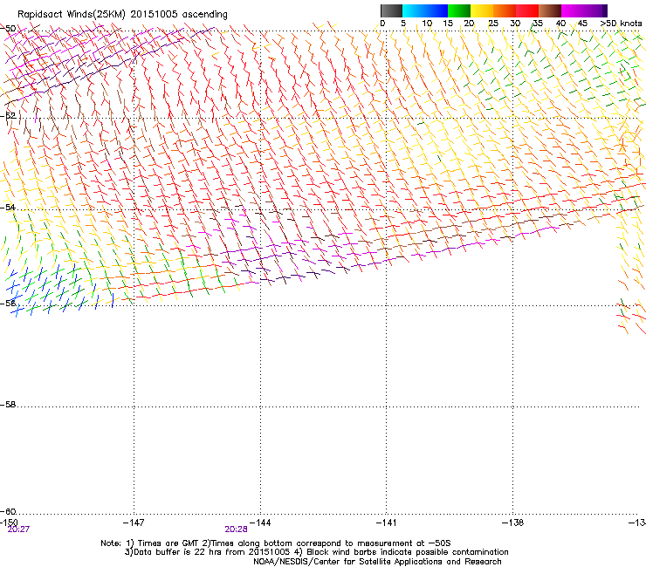The width and height of the screenshot is (646, 567).
Task: Click the Rapidscat Winds title text
Action: point(122,15)
